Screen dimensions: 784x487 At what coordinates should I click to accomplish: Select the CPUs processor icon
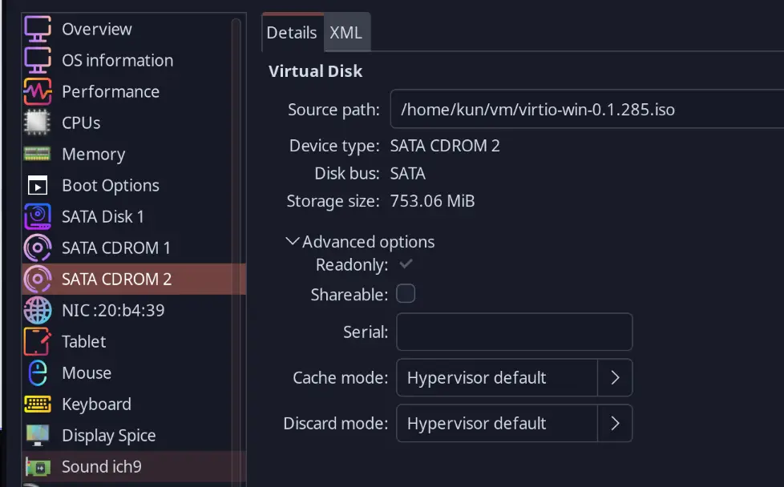pyautogui.click(x=38, y=123)
